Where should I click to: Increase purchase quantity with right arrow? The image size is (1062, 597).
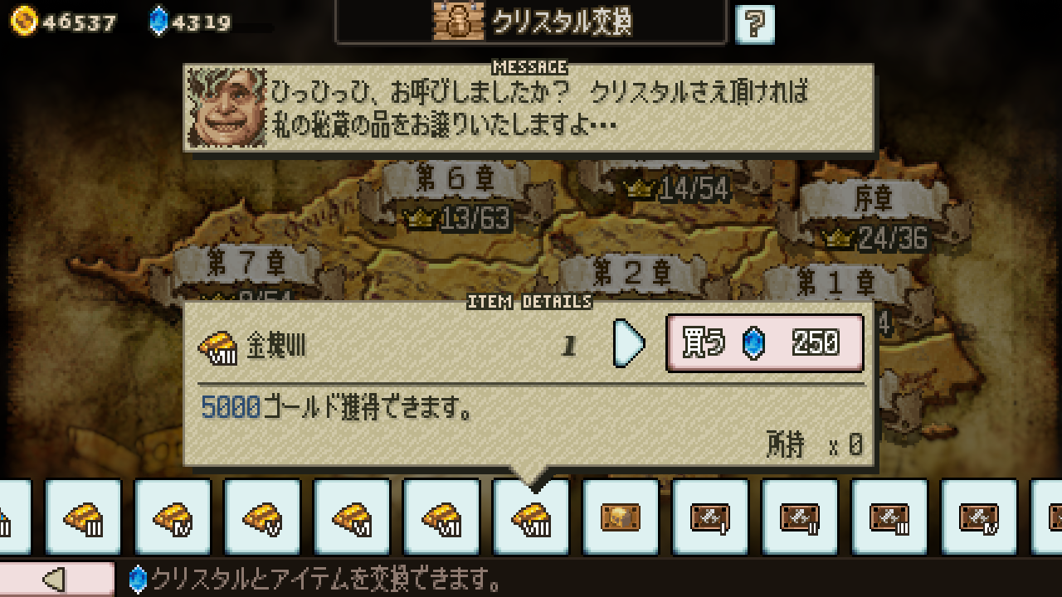pos(629,343)
